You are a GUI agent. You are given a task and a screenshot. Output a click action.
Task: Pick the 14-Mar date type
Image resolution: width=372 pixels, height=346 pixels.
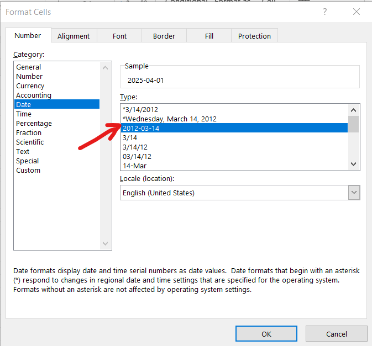[x=234, y=166]
